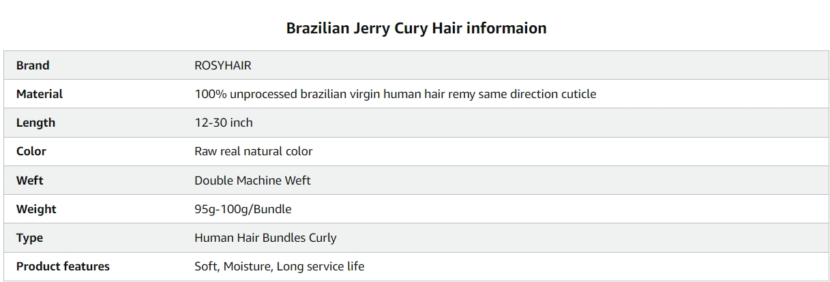Screen dimensions: 830x282
Task: Click the Human Hair Bundles Curly text
Action: [x=265, y=238]
